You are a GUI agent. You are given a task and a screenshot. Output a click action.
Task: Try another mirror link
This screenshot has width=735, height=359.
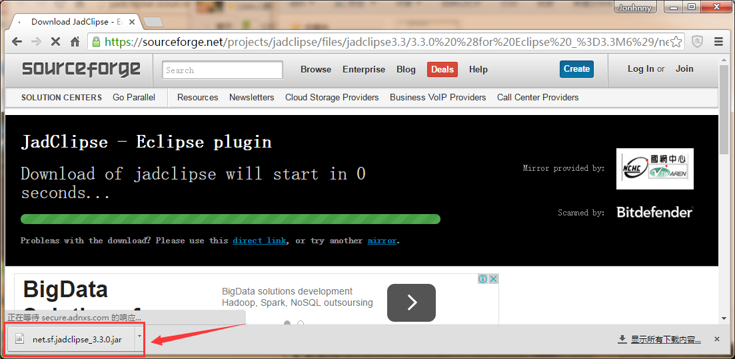pos(382,241)
